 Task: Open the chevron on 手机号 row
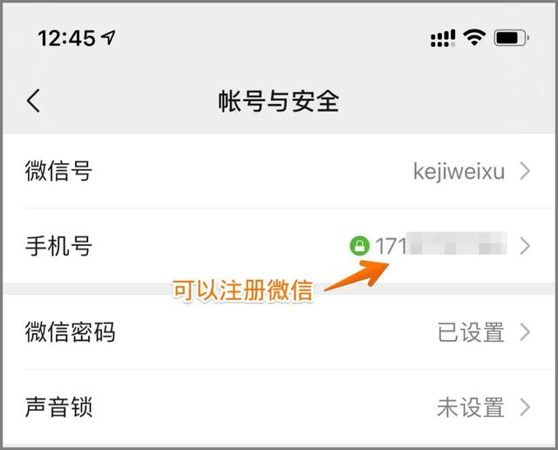pos(525,246)
